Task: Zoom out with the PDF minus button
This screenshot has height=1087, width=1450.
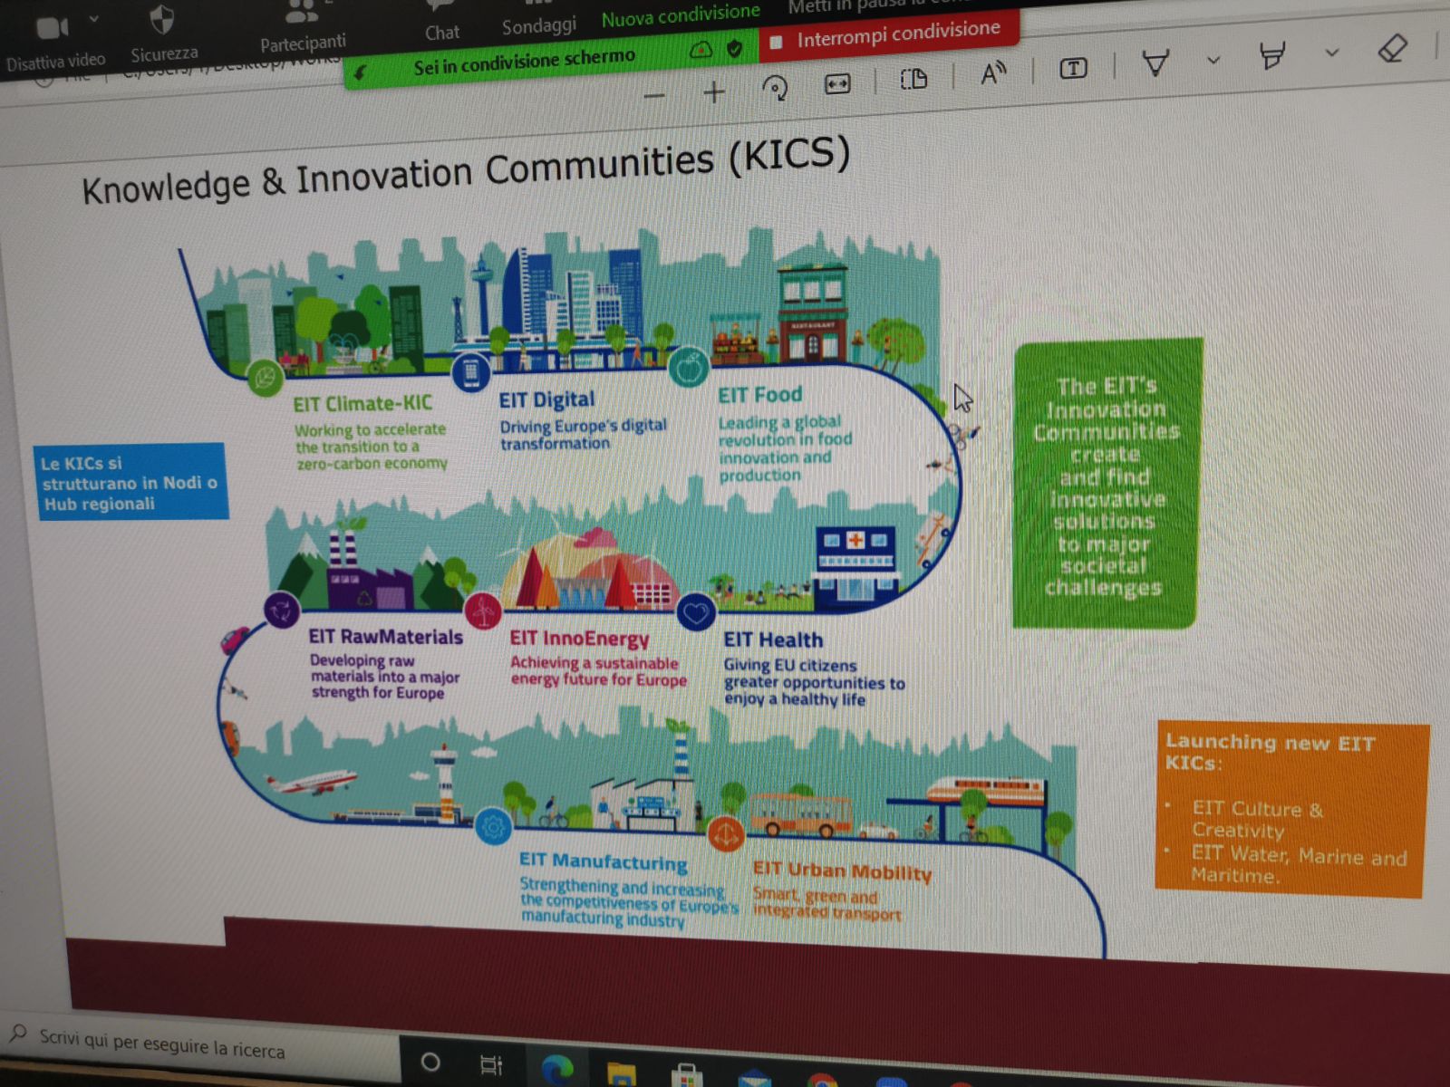Action: tap(654, 94)
